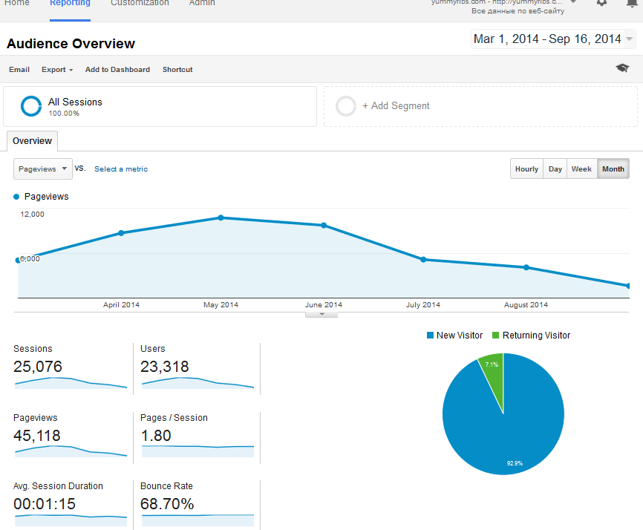Click the Sessions sparkline under 25,076
Viewport: 643px width, 530px height.
(x=71, y=383)
